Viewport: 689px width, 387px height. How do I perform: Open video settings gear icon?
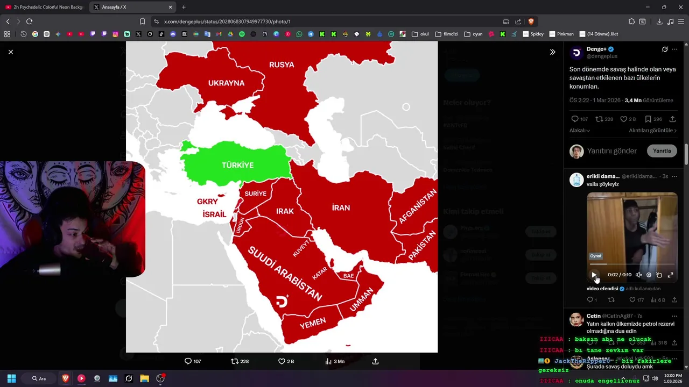(x=649, y=275)
